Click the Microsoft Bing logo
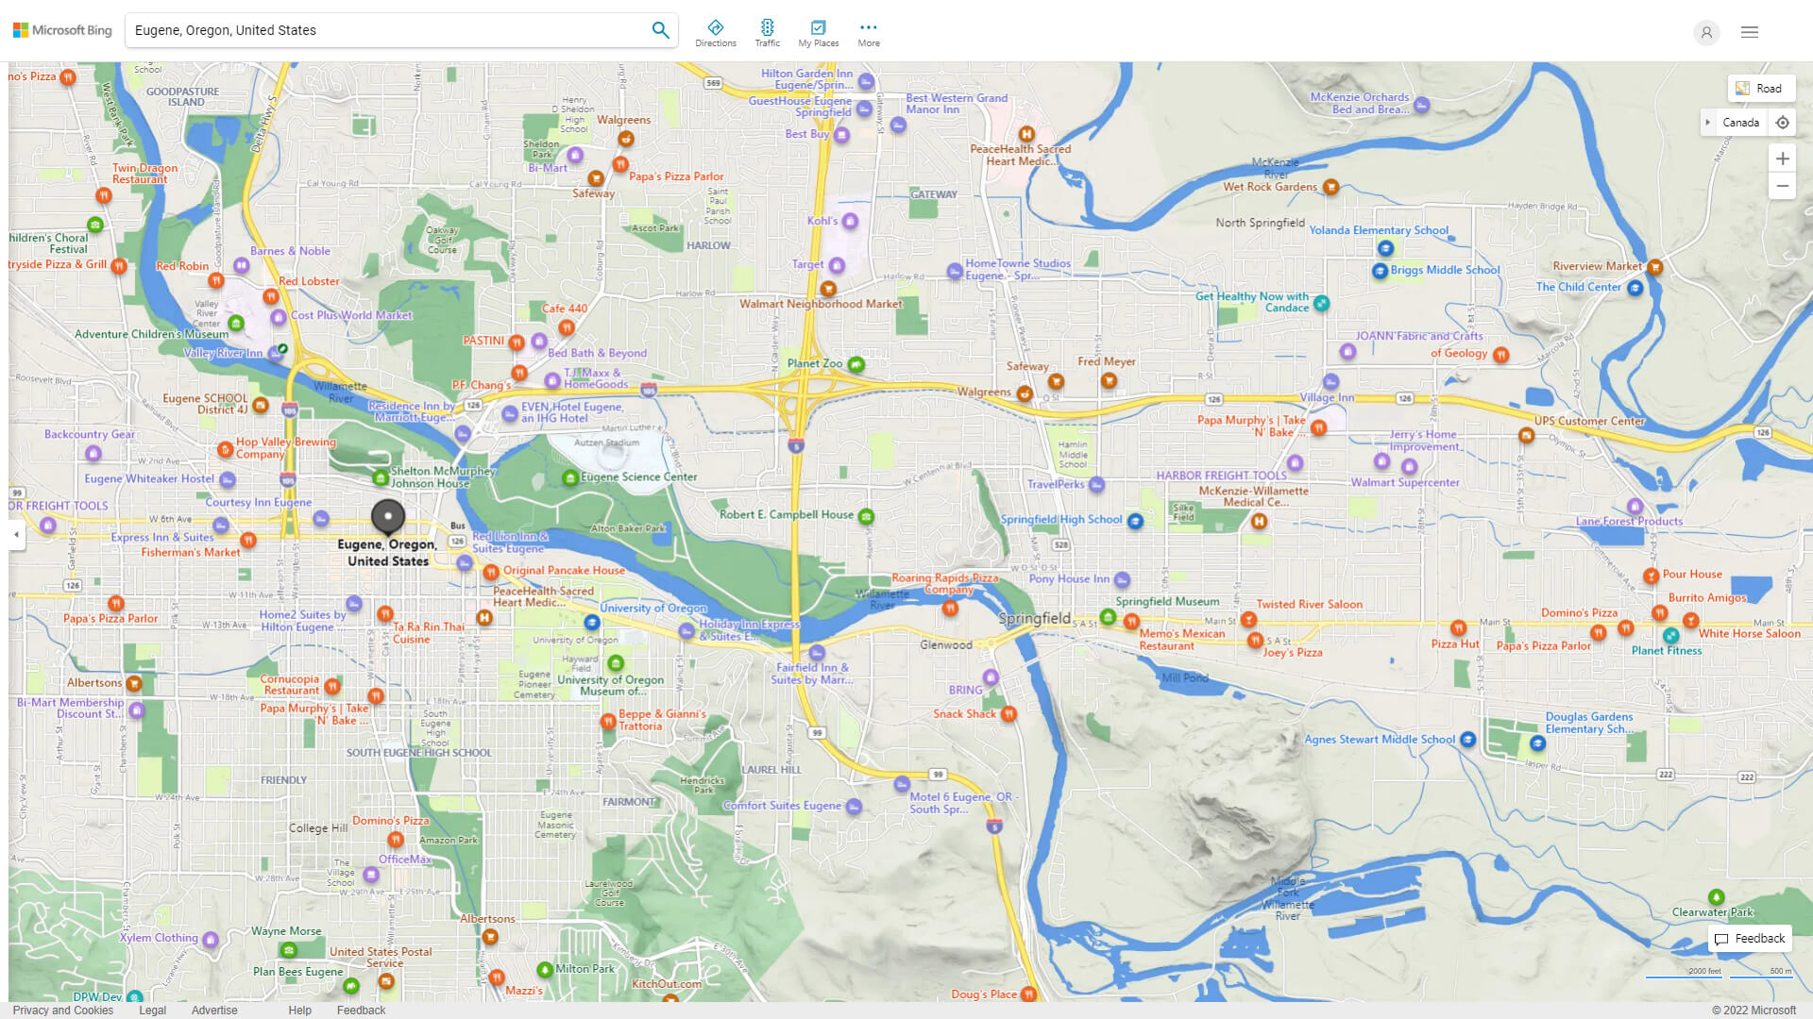This screenshot has width=1813, height=1019. pos(60,29)
